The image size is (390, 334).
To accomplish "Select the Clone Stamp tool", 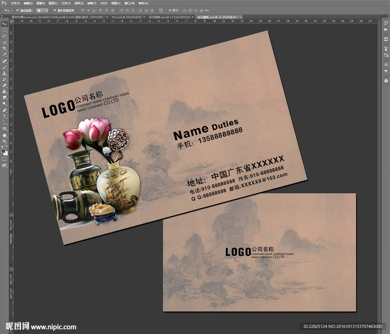I will tap(5, 74).
